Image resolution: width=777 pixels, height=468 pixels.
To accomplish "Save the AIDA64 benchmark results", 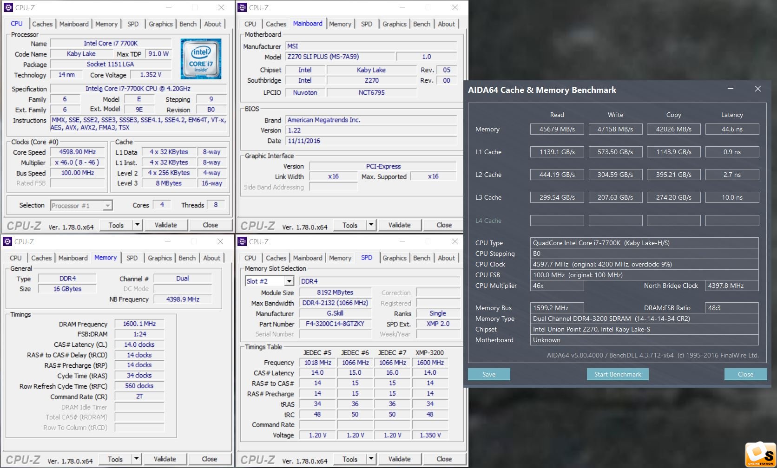I will (x=489, y=374).
